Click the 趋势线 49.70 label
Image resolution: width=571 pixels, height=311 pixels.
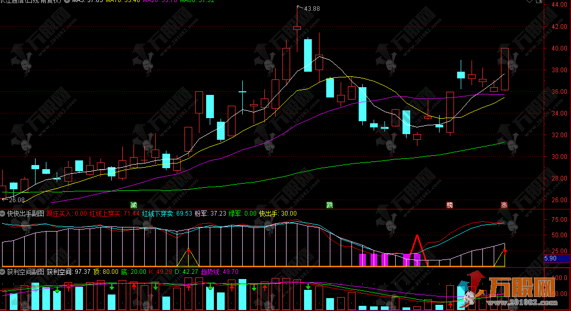203,271
